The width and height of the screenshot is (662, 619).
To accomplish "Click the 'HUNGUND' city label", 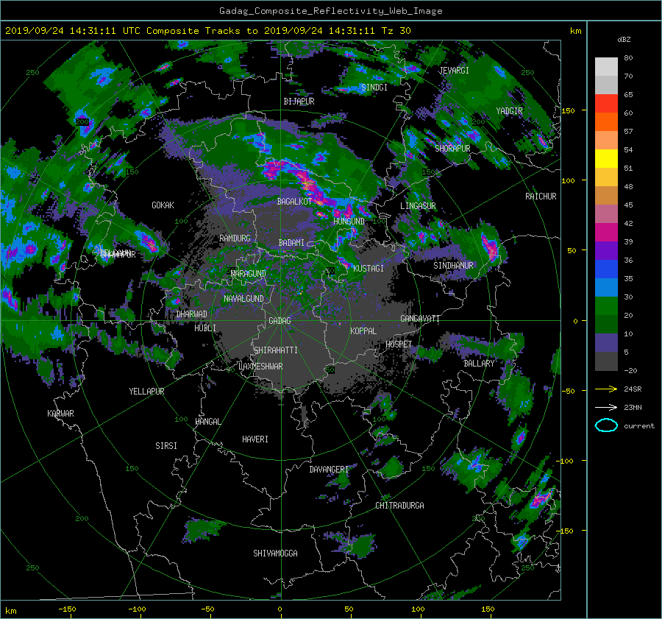I will pos(349,222).
